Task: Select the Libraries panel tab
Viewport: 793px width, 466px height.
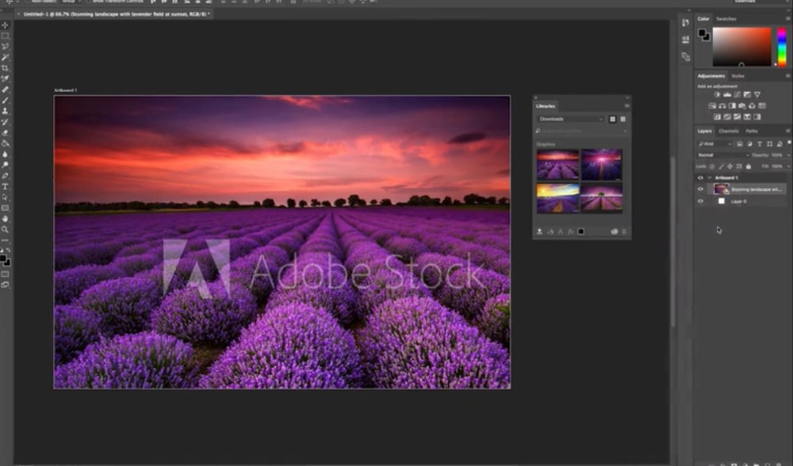Action: coord(546,106)
